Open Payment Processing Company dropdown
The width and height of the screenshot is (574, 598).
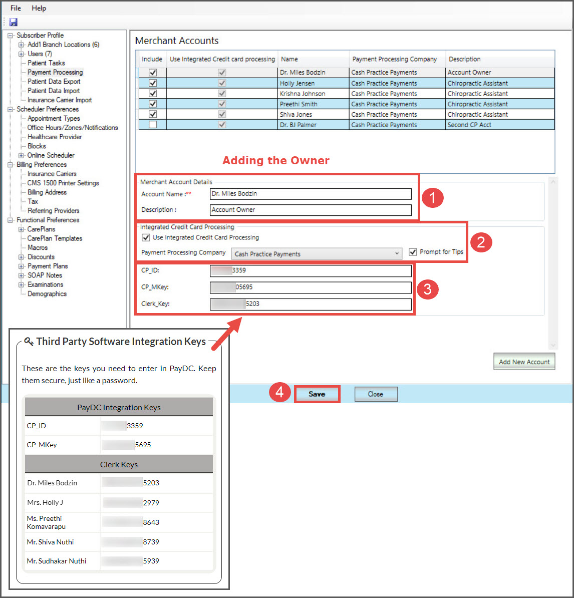(317, 254)
